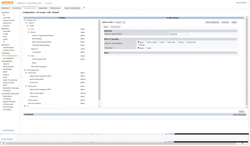Screen dimensions: 250x146
Task: Collapse the Virtual AP tree node
Action: 26,23
